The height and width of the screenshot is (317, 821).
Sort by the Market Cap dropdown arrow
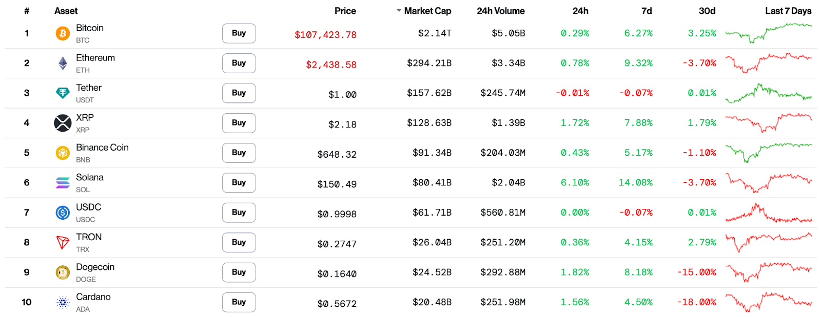click(399, 11)
